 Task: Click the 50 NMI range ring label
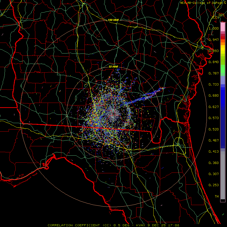coord(113,67)
